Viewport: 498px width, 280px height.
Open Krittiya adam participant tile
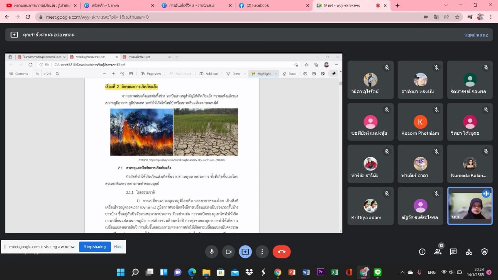click(x=370, y=206)
